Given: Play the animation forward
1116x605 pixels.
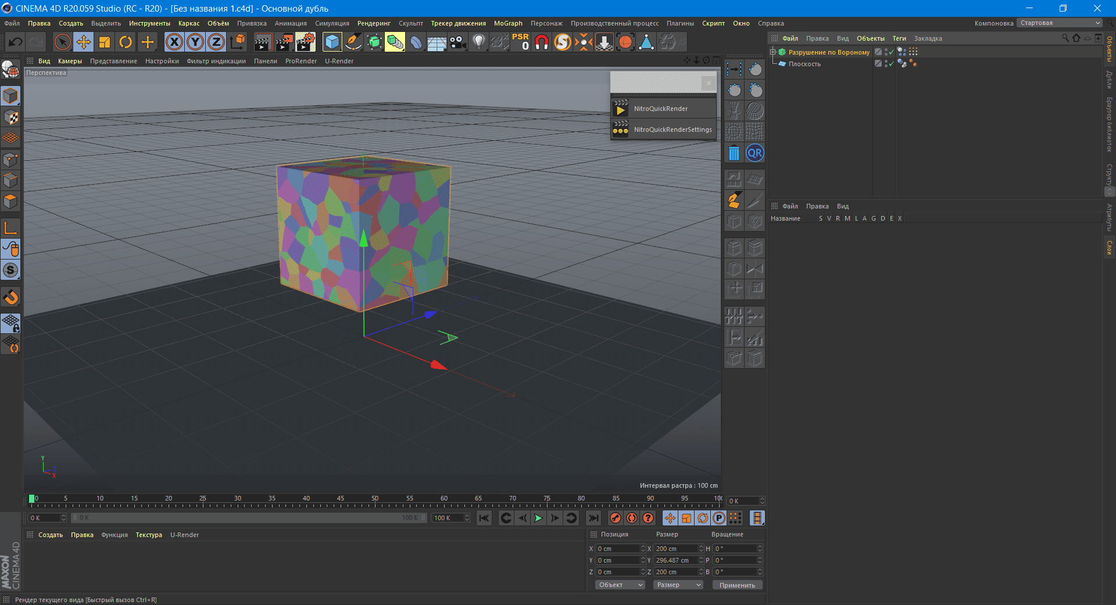Looking at the screenshot, I should click(x=538, y=518).
